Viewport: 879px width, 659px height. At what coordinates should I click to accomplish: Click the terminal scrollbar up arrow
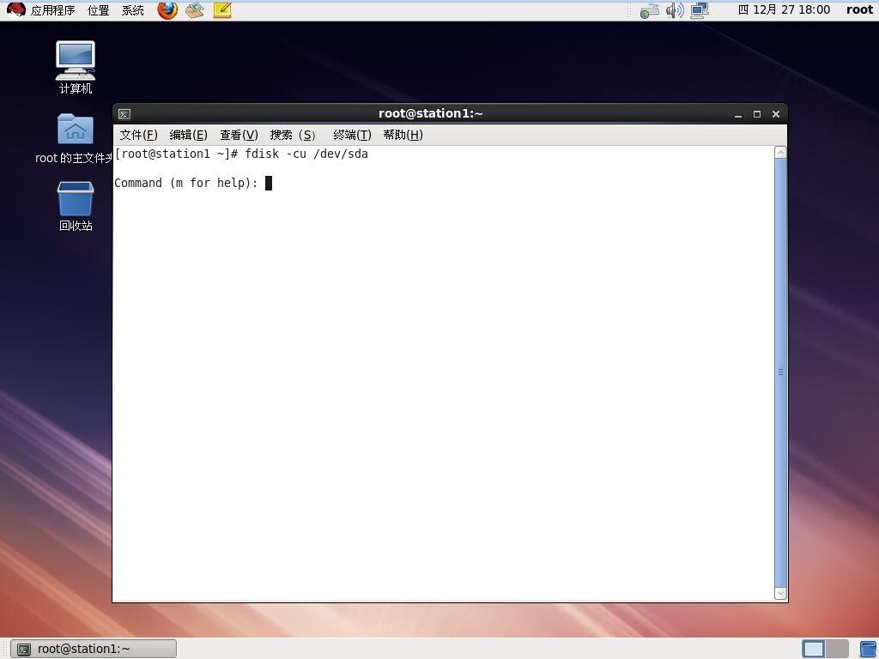click(x=780, y=153)
